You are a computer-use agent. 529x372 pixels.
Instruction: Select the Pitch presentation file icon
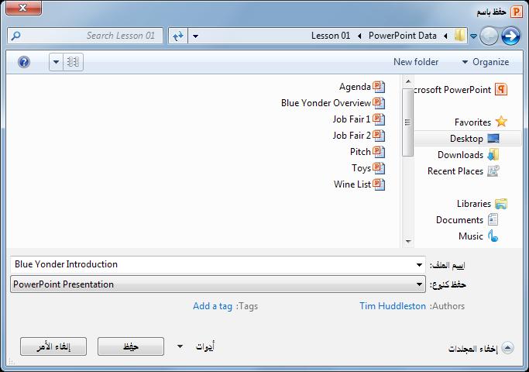click(x=379, y=152)
